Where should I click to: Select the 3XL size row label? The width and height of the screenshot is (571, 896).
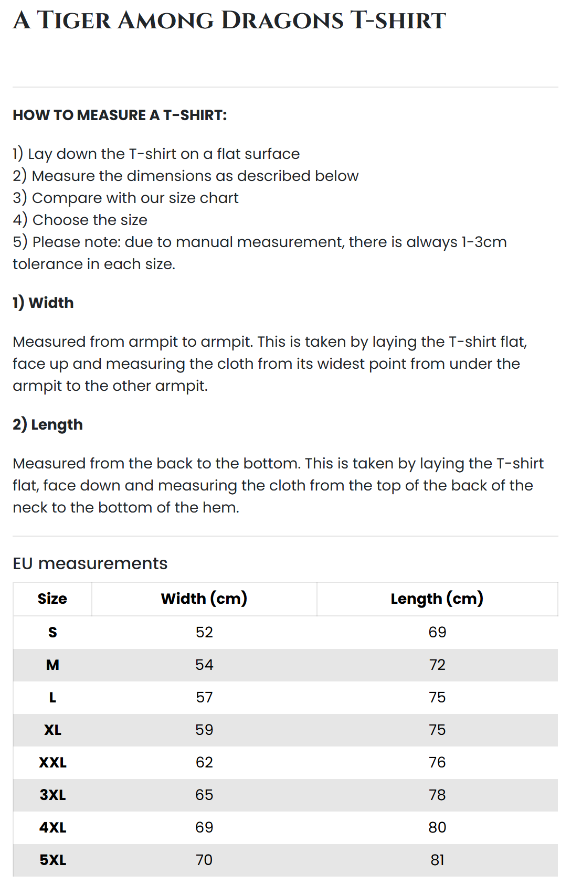(x=52, y=795)
